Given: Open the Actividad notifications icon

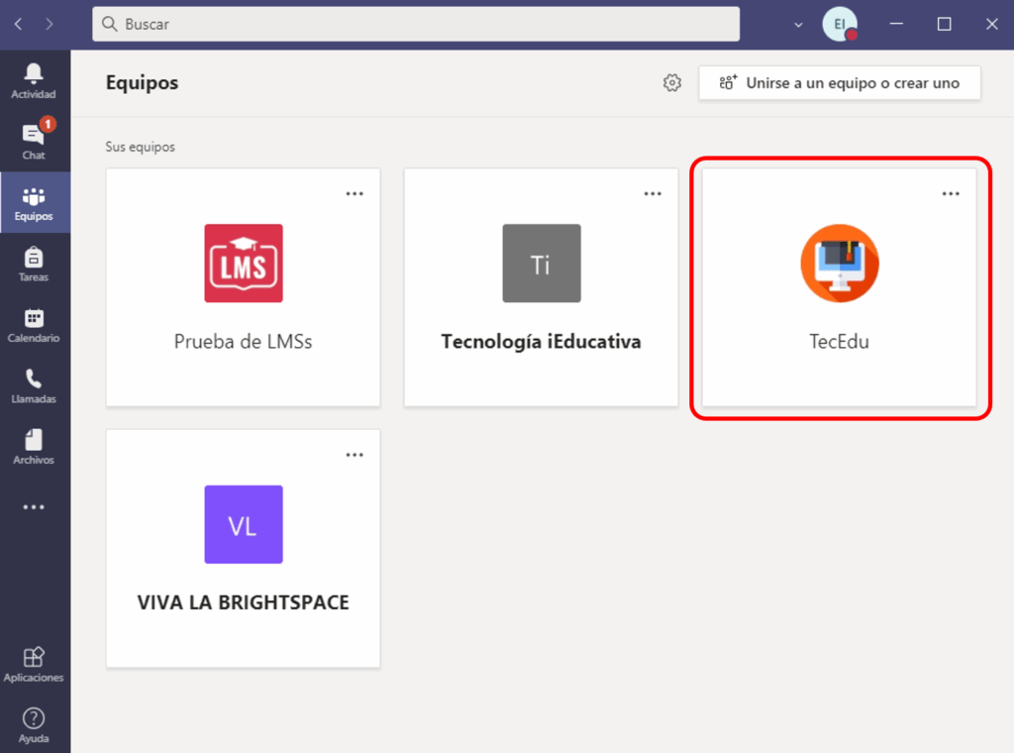Looking at the screenshot, I should pos(34,81).
